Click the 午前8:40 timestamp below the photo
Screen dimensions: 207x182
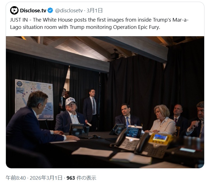16,178
